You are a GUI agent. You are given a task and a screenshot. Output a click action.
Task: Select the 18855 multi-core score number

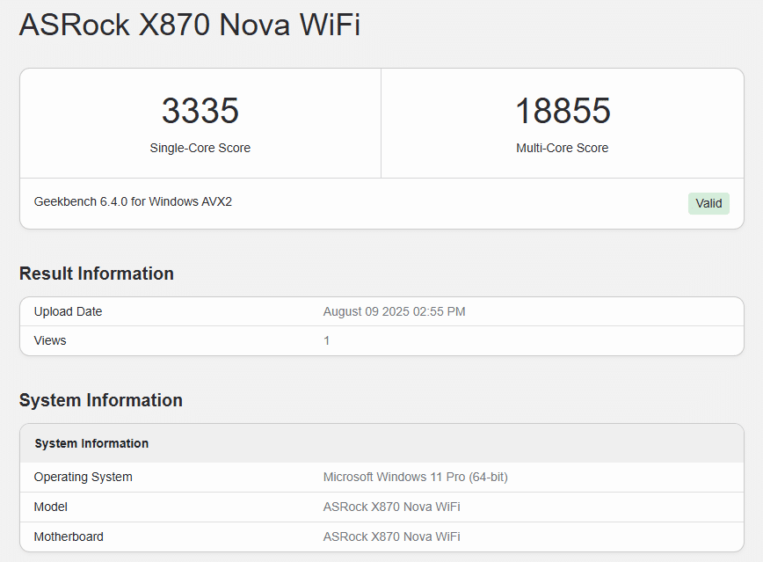(x=563, y=111)
